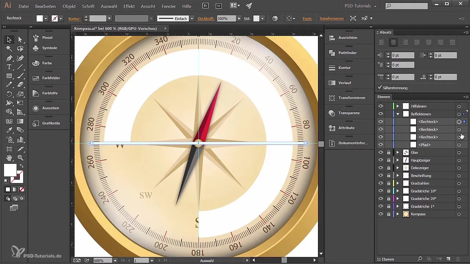Viewport: 470px width, 264px height.
Task: Open the Ausrichten panel
Action: 347,38
